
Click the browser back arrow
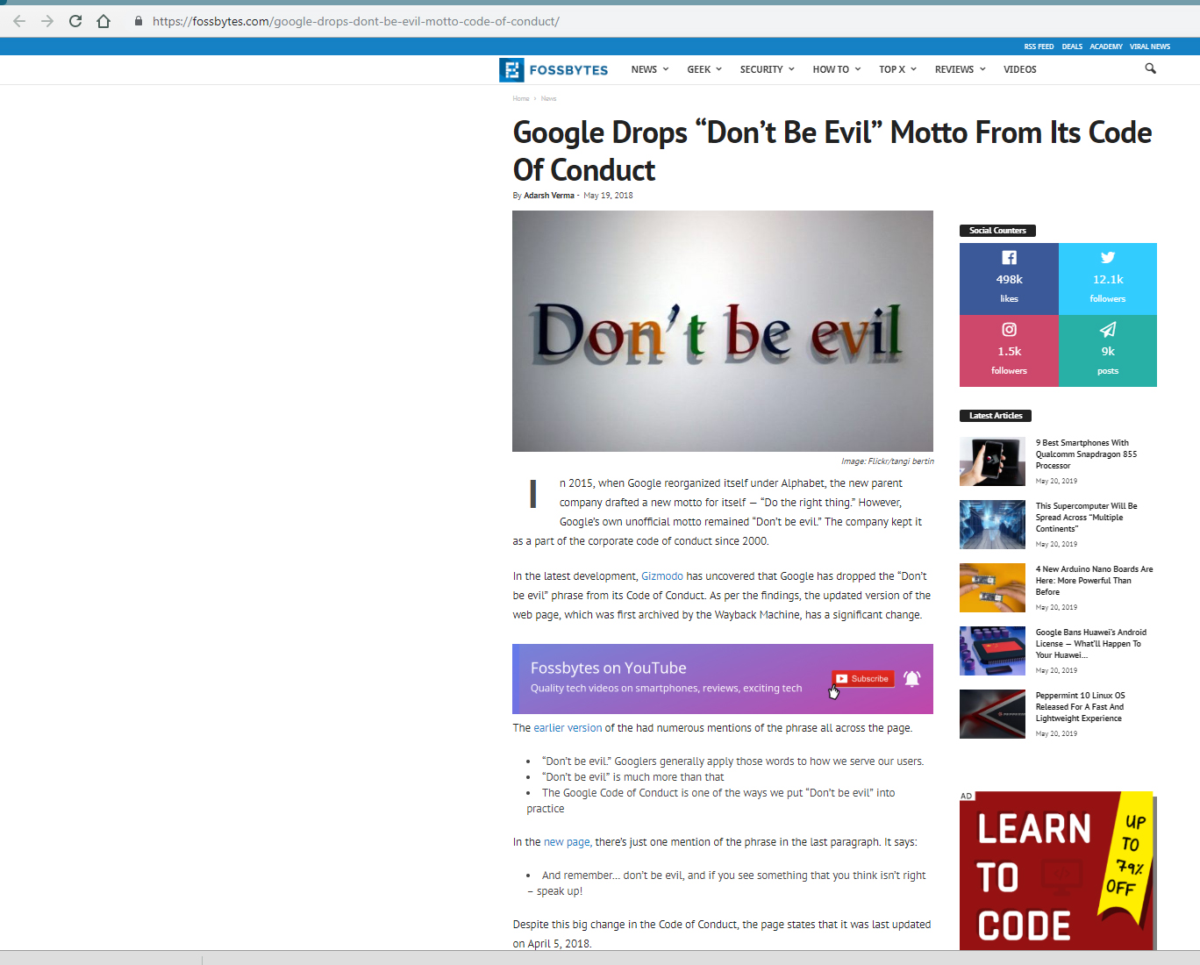[x=19, y=21]
